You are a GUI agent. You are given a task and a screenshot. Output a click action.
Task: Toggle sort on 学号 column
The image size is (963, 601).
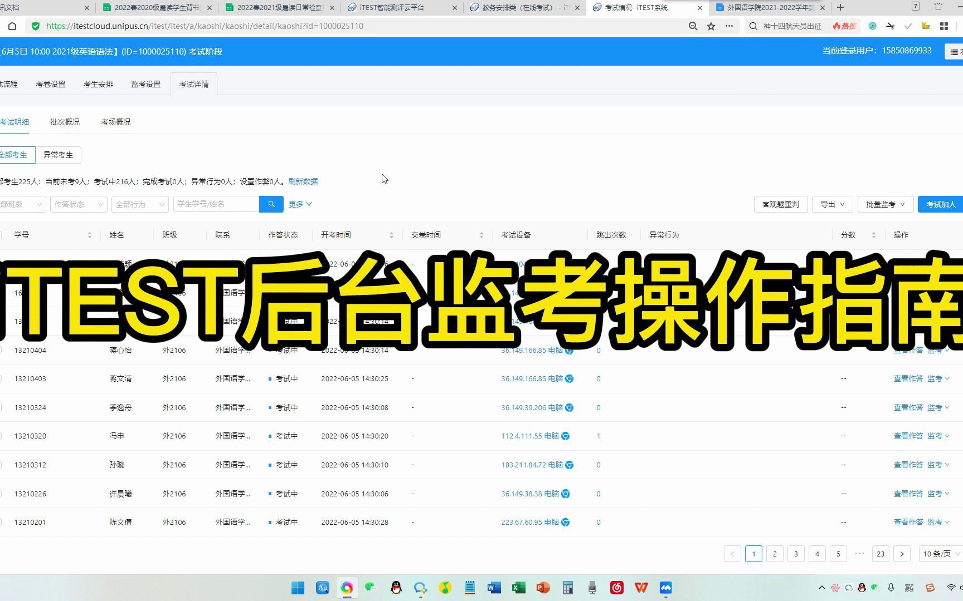89,235
